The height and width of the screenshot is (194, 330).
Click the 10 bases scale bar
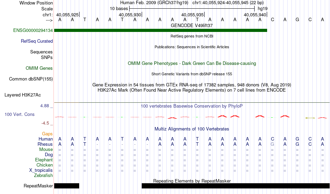pyautogui.click(x=192, y=9)
